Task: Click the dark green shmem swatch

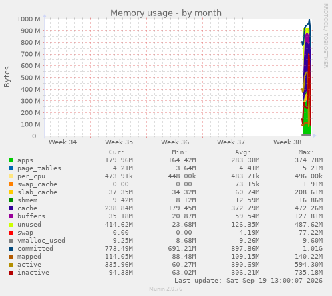Action: pyautogui.click(x=11, y=200)
